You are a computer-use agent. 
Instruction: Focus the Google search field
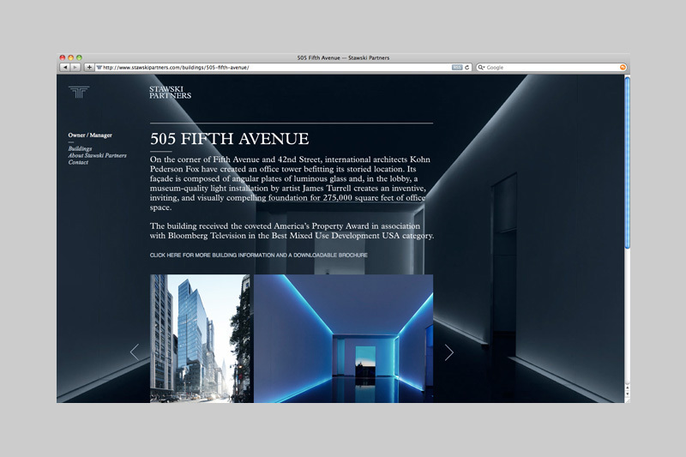click(x=551, y=68)
